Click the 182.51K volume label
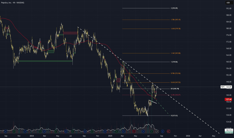The width and height of the screenshot is (234, 138). [x=229, y=130]
